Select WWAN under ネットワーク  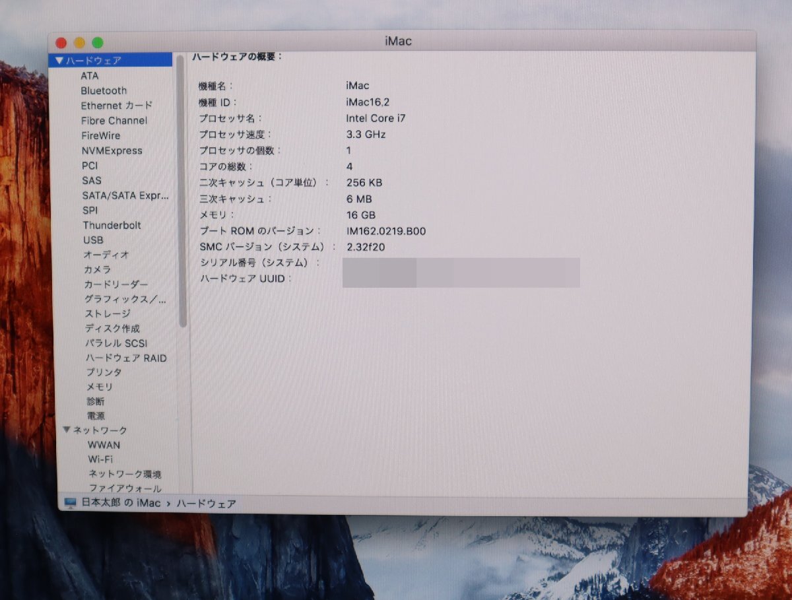104,445
